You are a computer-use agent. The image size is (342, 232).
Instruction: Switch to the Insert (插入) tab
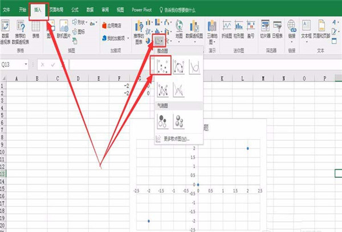coord(38,10)
